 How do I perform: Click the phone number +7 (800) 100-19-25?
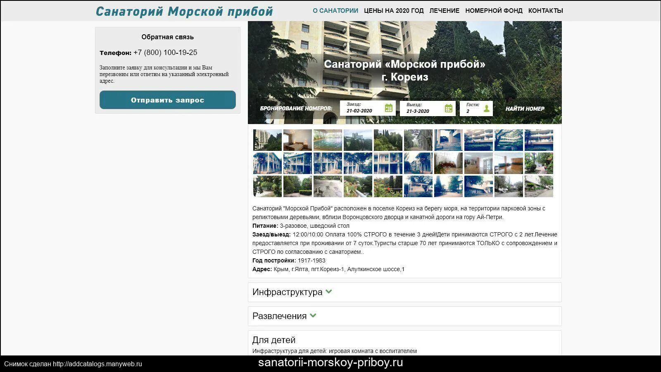click(x=165, y=52)
